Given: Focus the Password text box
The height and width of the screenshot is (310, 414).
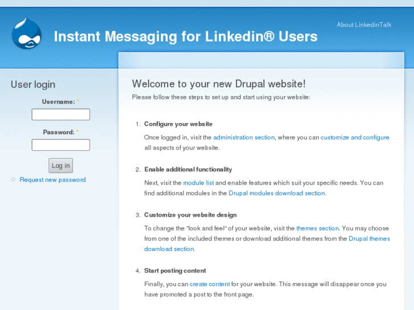Looking at the screenshot, I should [x=60, y=144].
